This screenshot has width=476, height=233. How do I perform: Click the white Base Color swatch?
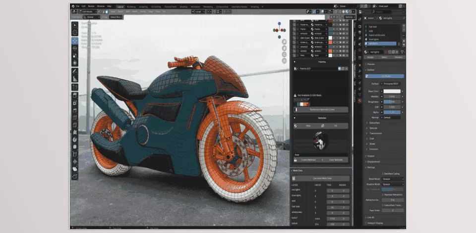pos(392,91)
